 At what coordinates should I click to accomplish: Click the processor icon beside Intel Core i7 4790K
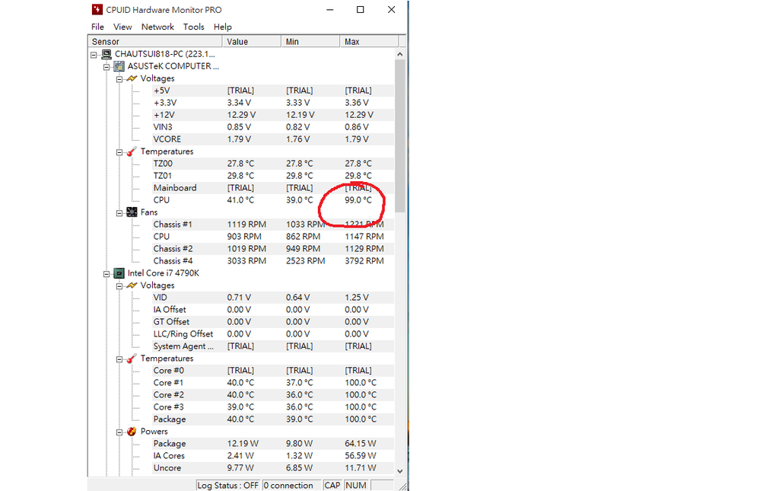[x=119, y=273]
